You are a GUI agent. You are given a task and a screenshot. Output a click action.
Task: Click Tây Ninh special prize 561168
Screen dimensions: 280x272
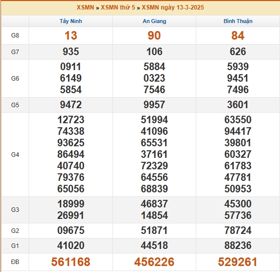coord(71,262)
